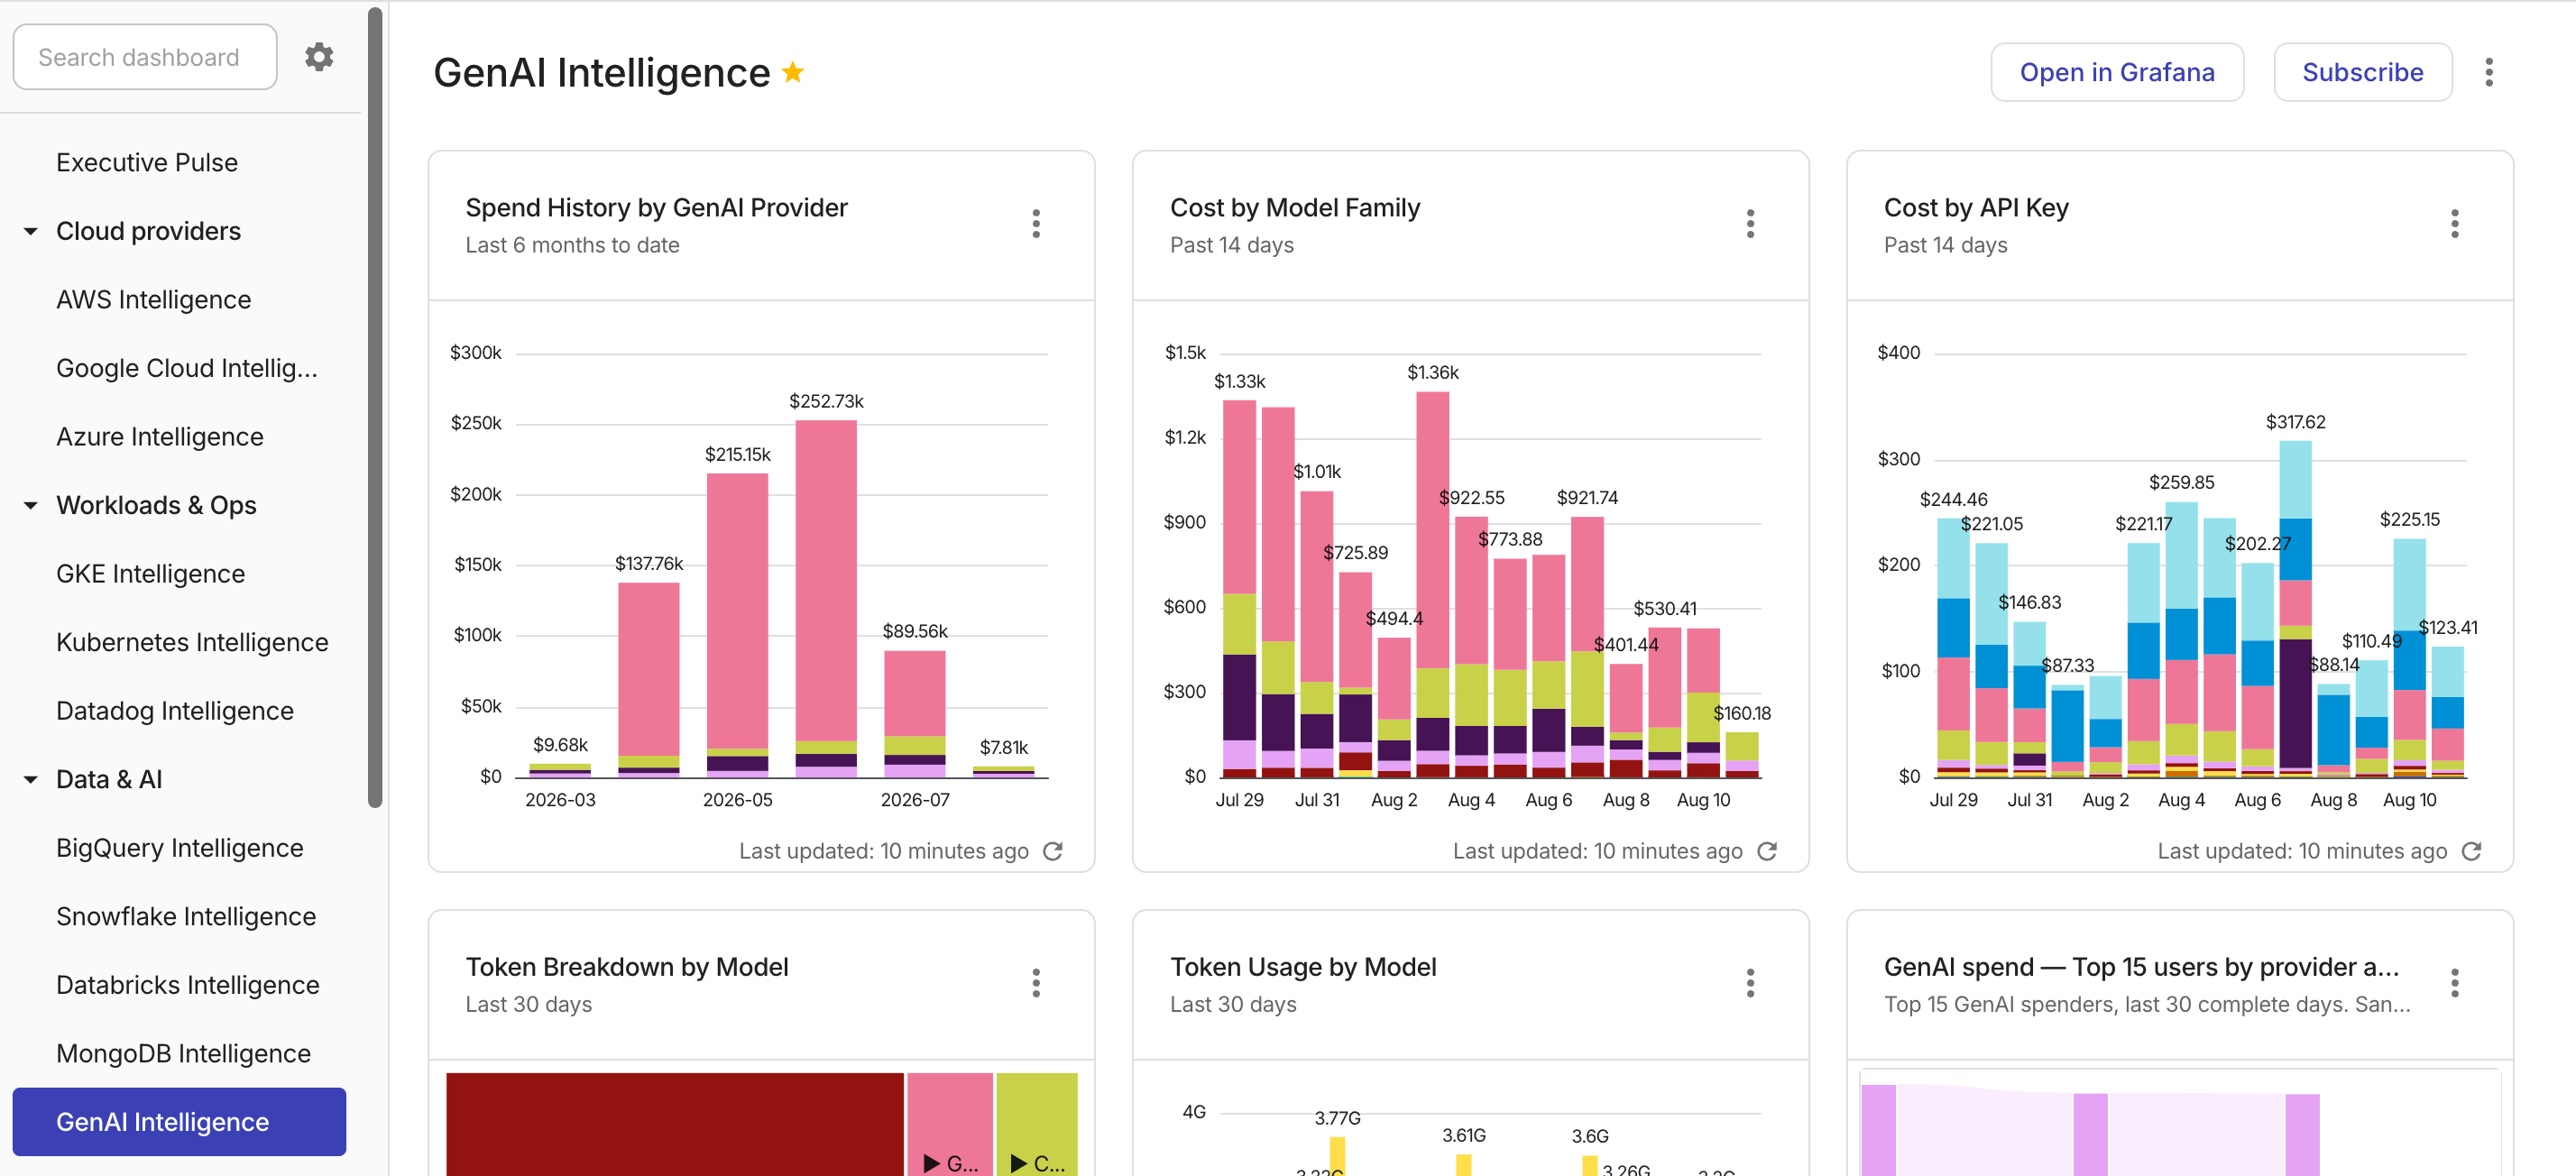Toggle favorite star next to GenAI Intelligence

coord(793,72)
